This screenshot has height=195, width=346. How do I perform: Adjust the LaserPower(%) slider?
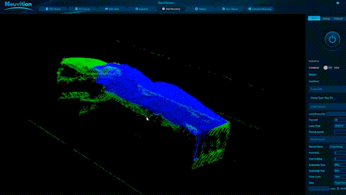[336, 114]
